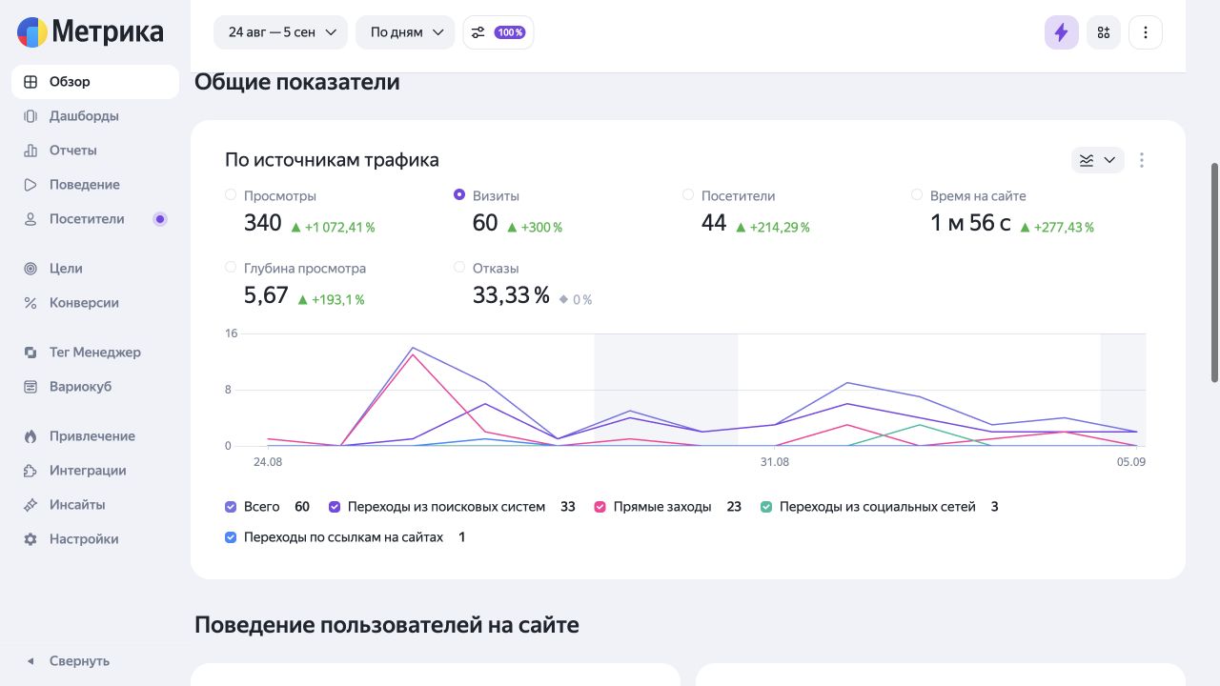Open the По дням grouping dropdown
This screenshot has width=1220, height=686.
pyautogui.click(x=407, y=32)
